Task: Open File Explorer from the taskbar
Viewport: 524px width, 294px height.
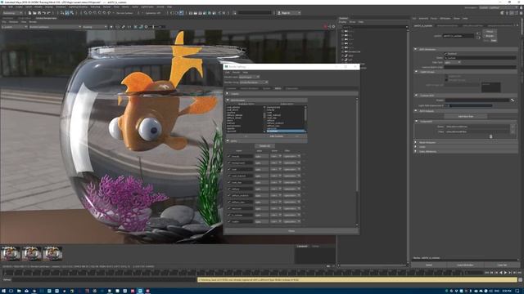Action: tap(19, 291)
